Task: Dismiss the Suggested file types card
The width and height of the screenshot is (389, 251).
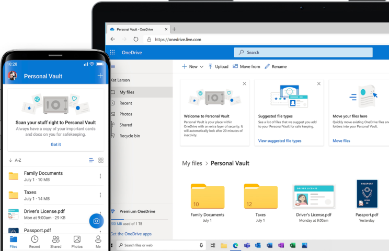Action: pyautogui.click(x=319, y=83)
